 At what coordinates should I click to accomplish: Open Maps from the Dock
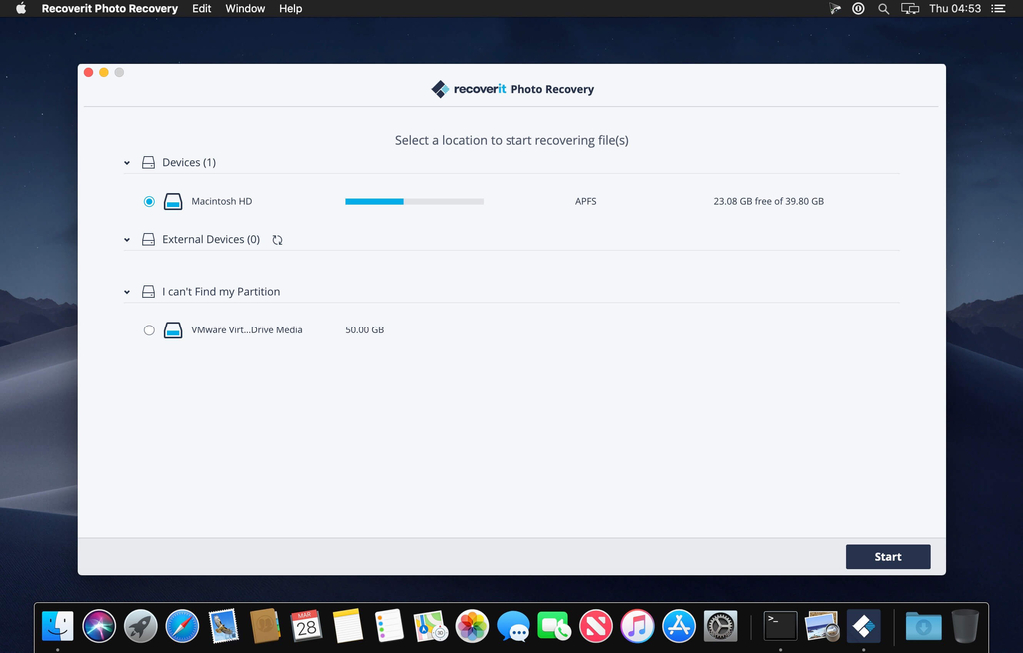click(430, 626)
